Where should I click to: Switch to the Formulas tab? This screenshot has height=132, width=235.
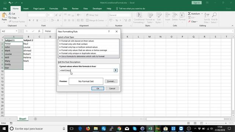coord(54,8)
